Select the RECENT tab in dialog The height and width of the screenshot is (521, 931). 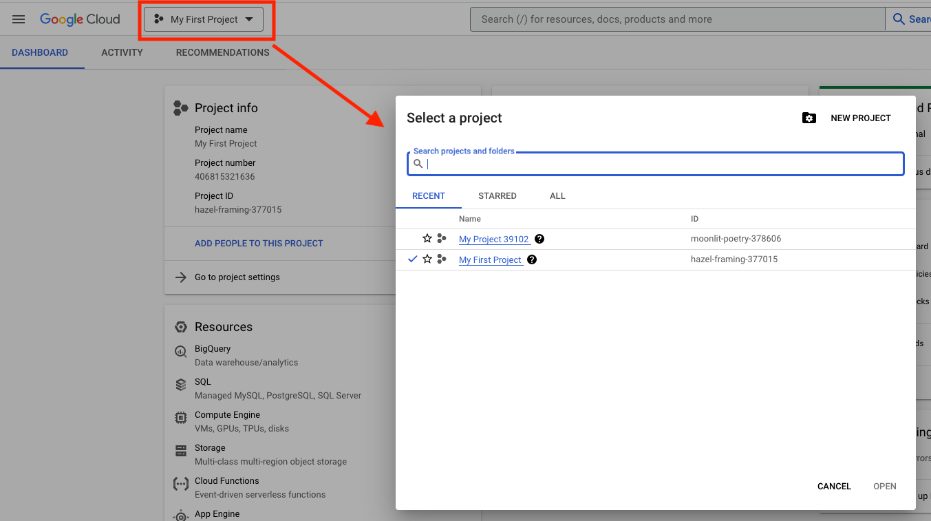pyautogui.click(x=429, y=196)
